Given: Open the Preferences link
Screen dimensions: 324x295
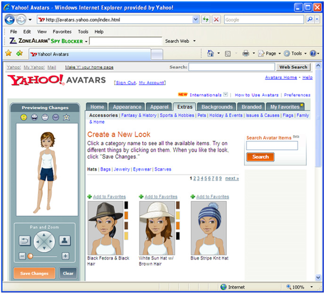Looking at the screenshot, I should tap(297, 95).
